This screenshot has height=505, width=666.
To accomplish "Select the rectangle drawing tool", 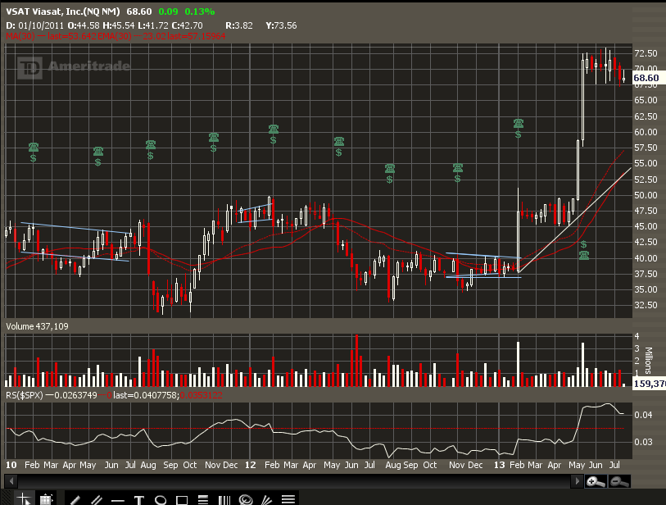I will point(182,498).
